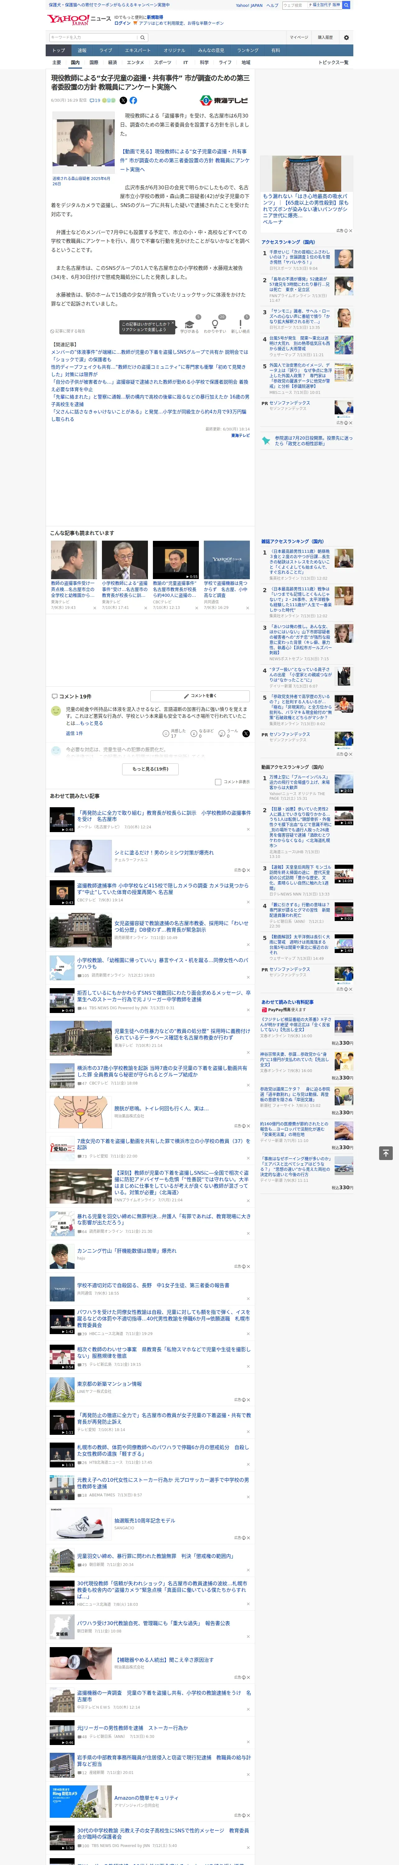Open マイページ link

pyautogui.click(x=299, y=38)
